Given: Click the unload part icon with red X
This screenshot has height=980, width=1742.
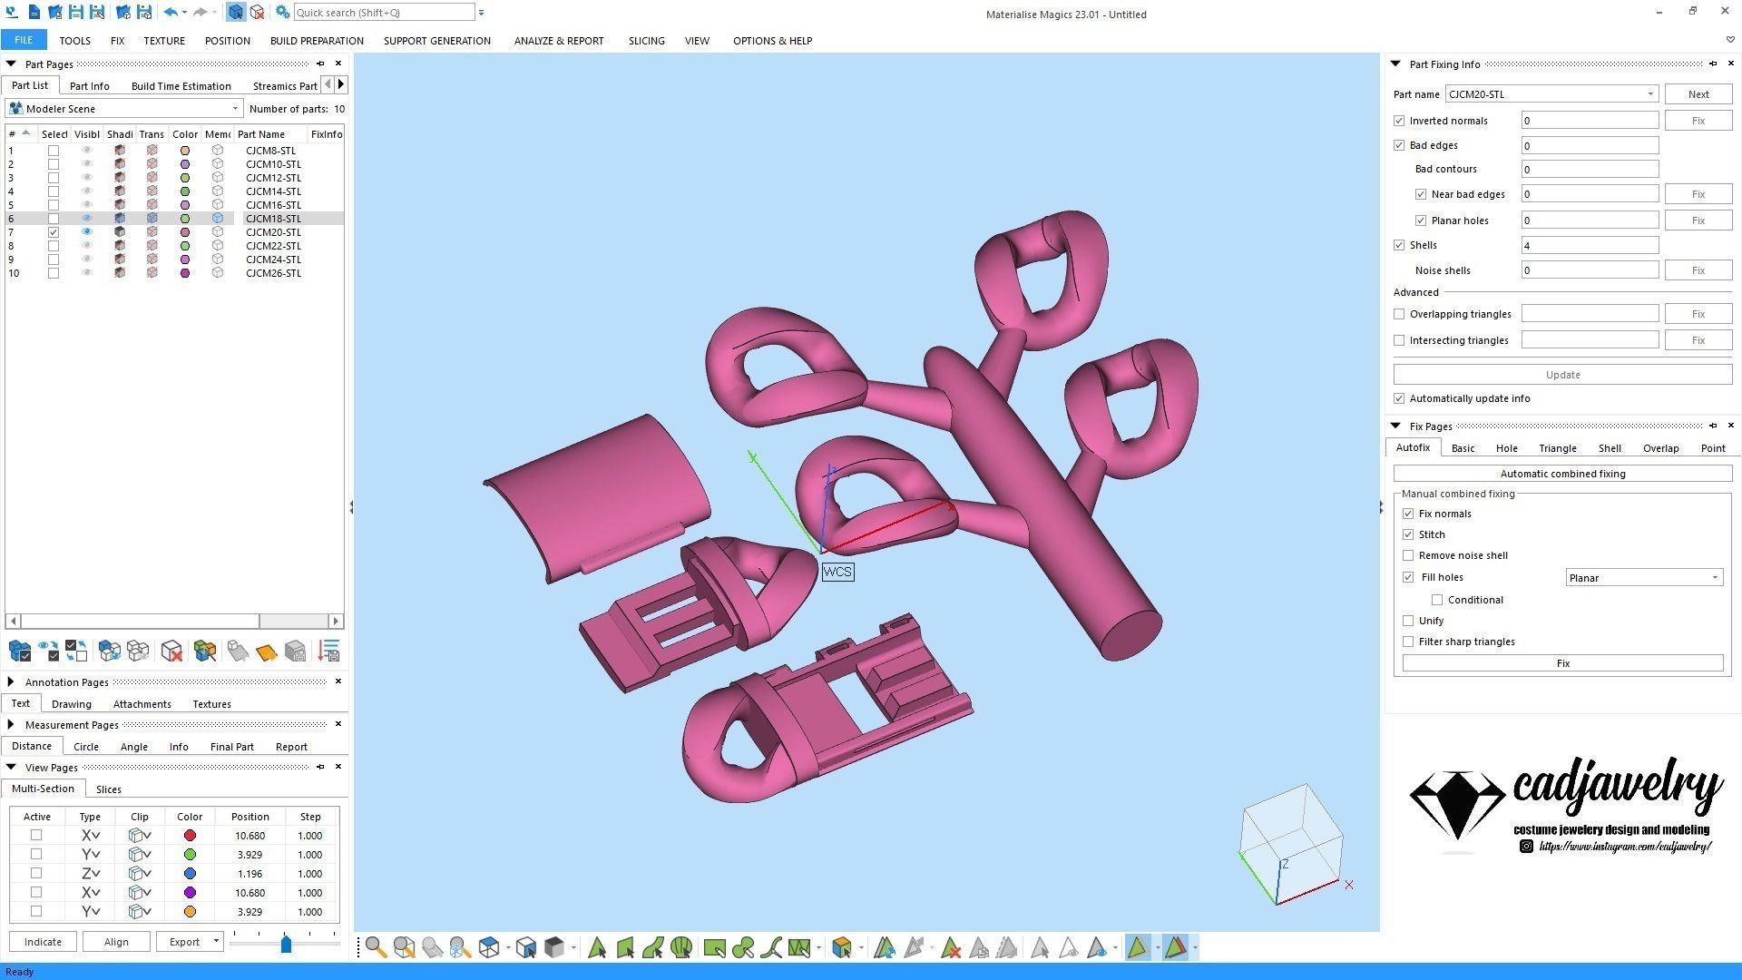Looking at the screenshot, I should point(171,652).
